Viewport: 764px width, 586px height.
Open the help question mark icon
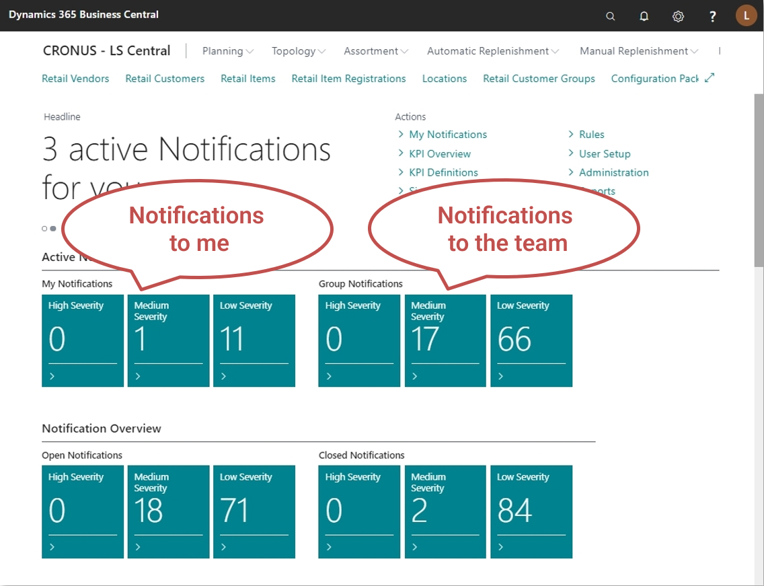(712, 16)
